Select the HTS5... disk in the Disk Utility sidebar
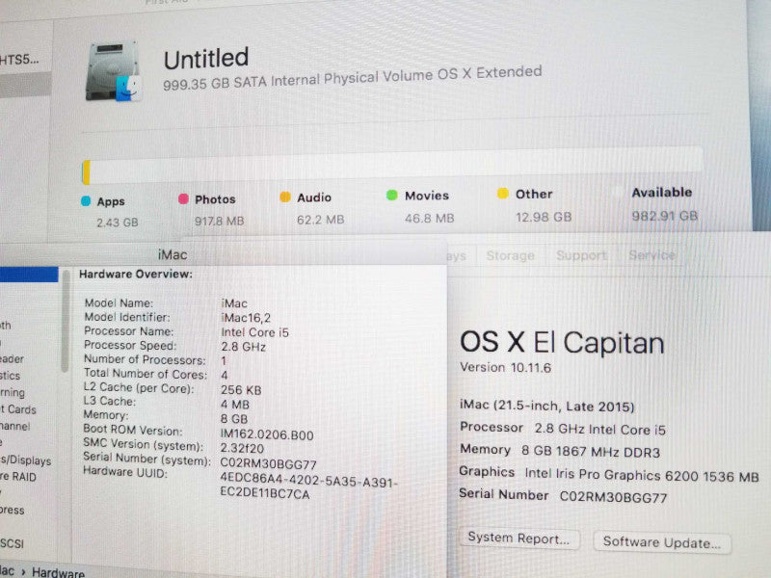 (19, 60)
